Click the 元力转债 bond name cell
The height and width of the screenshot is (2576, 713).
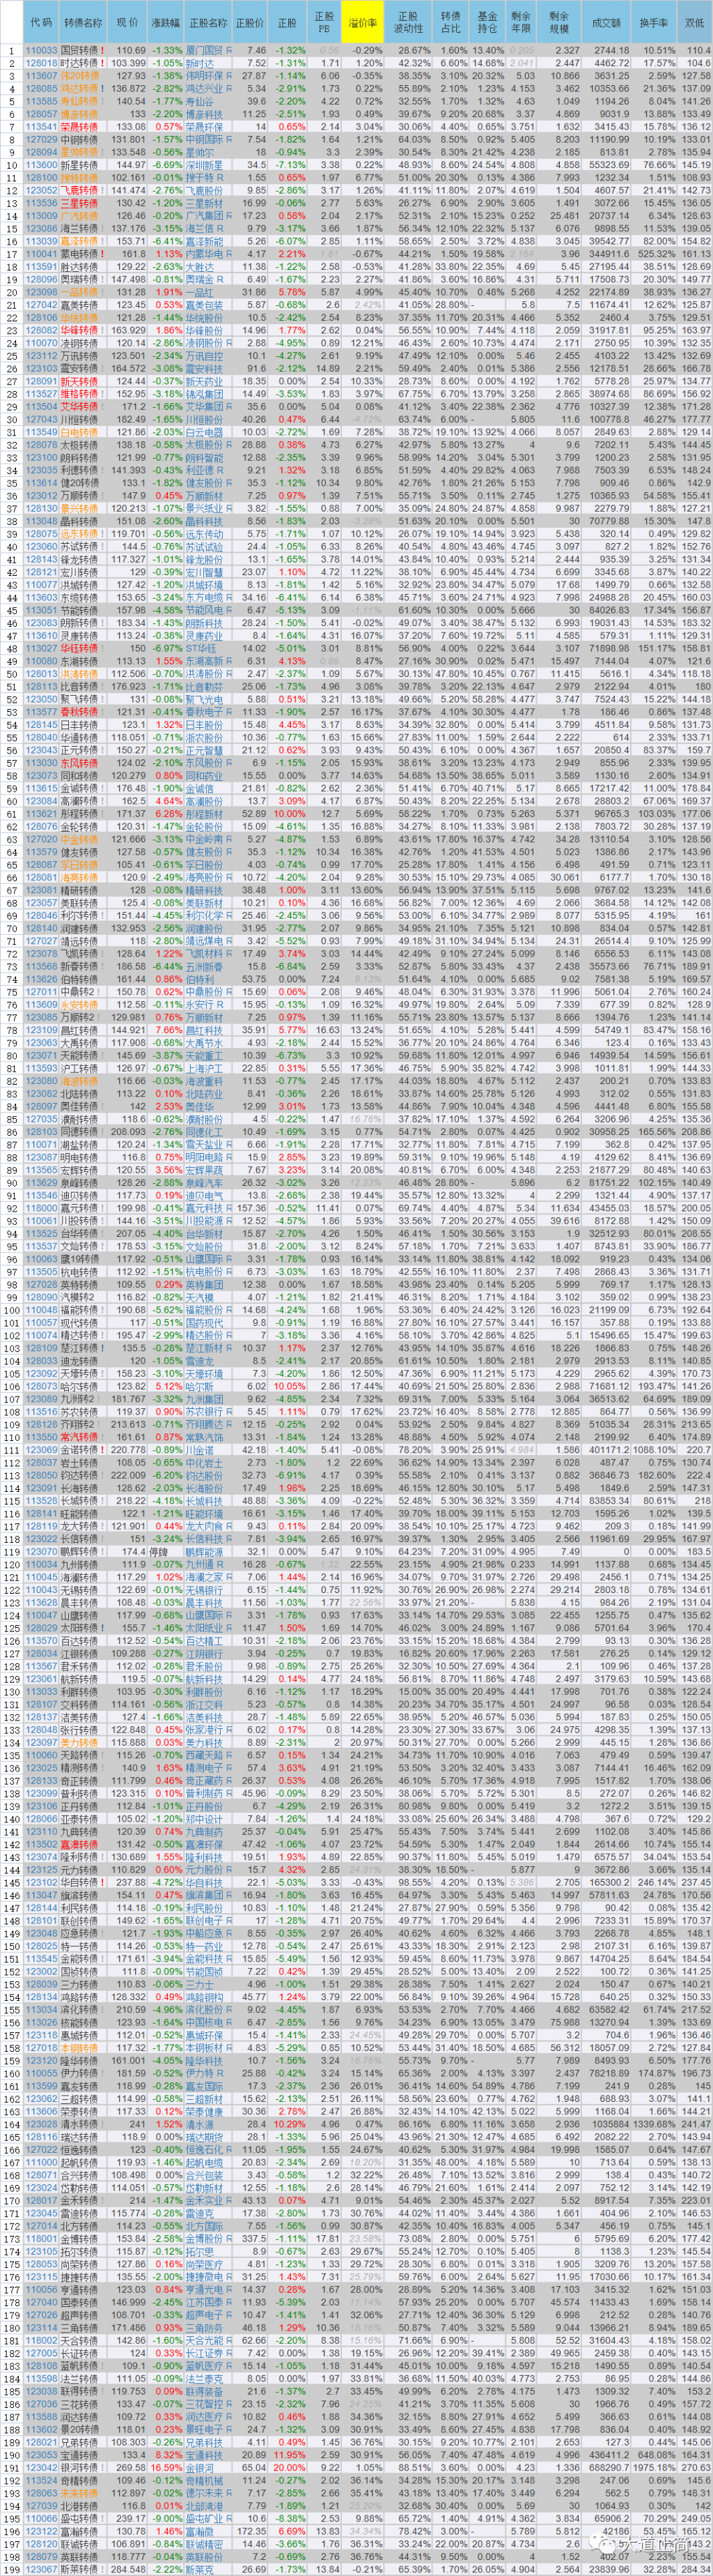point(83,1869)
